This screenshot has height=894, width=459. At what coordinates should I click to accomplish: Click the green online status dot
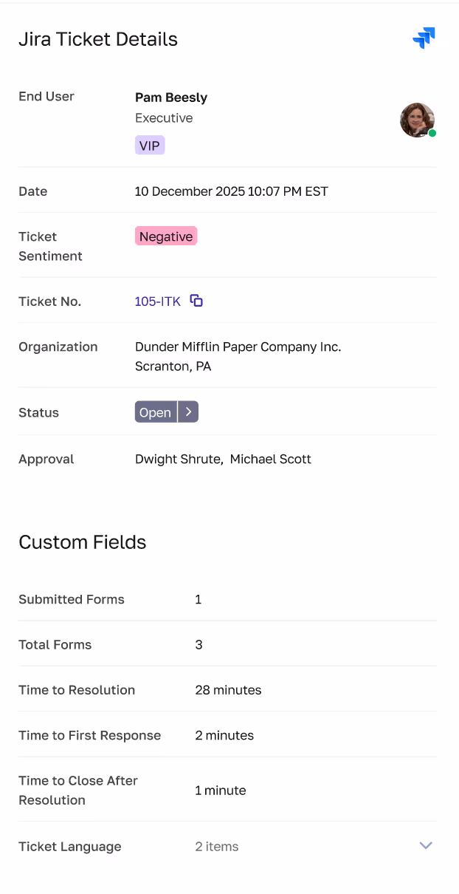coord(432,134)
